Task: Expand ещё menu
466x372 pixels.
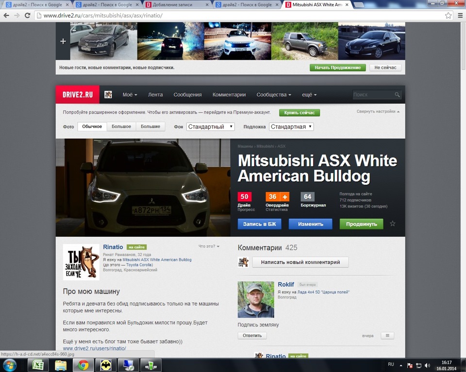Action: point(309,95)
